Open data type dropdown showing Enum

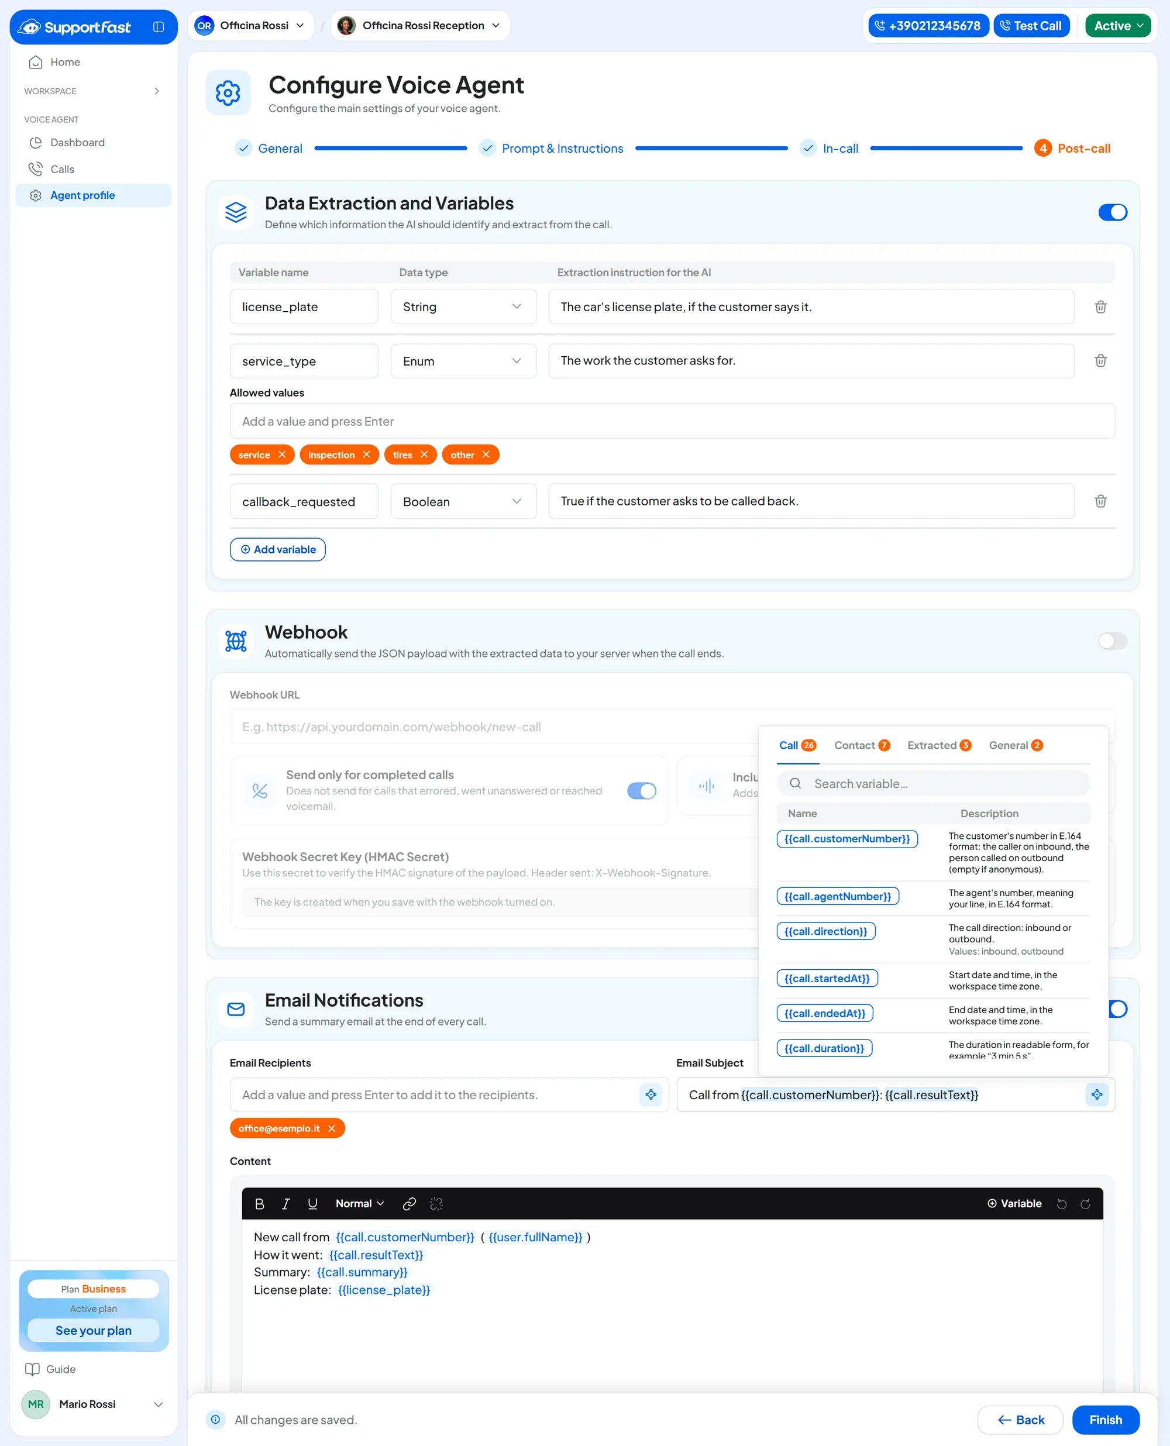(x=464, y=361)
